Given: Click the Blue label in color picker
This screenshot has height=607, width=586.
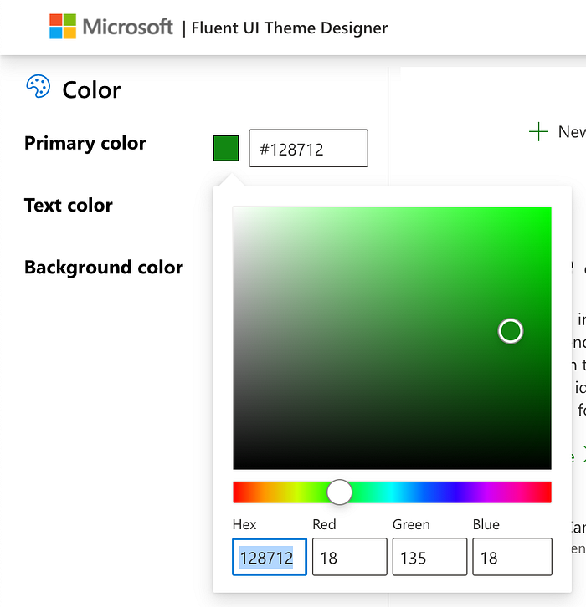Looking at the screenshot, I should pyautogui.click(x=486, y=524).
